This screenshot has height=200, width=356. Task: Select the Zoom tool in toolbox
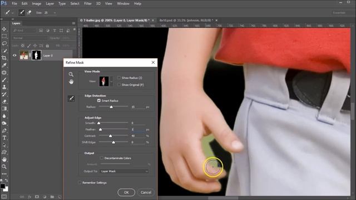tap(4, 167)
